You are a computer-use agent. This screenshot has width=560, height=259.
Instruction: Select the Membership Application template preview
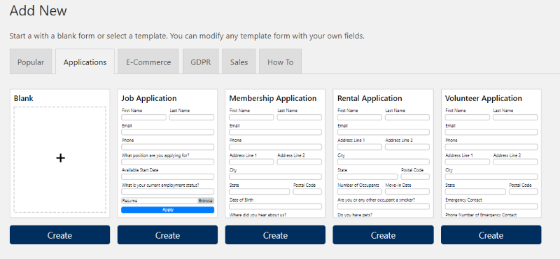tap(275, 153)
